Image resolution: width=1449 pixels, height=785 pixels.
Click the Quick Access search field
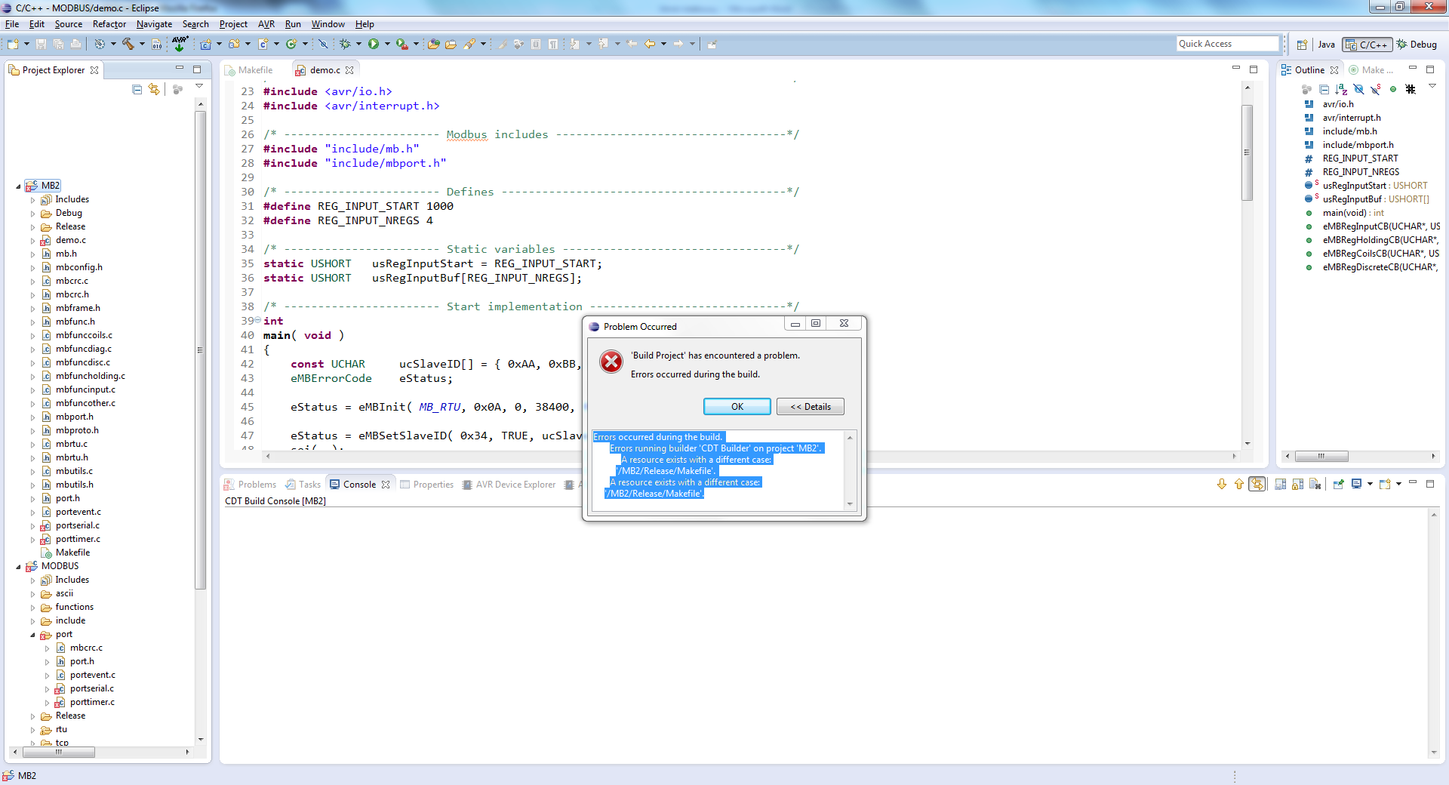(1227, 44)
